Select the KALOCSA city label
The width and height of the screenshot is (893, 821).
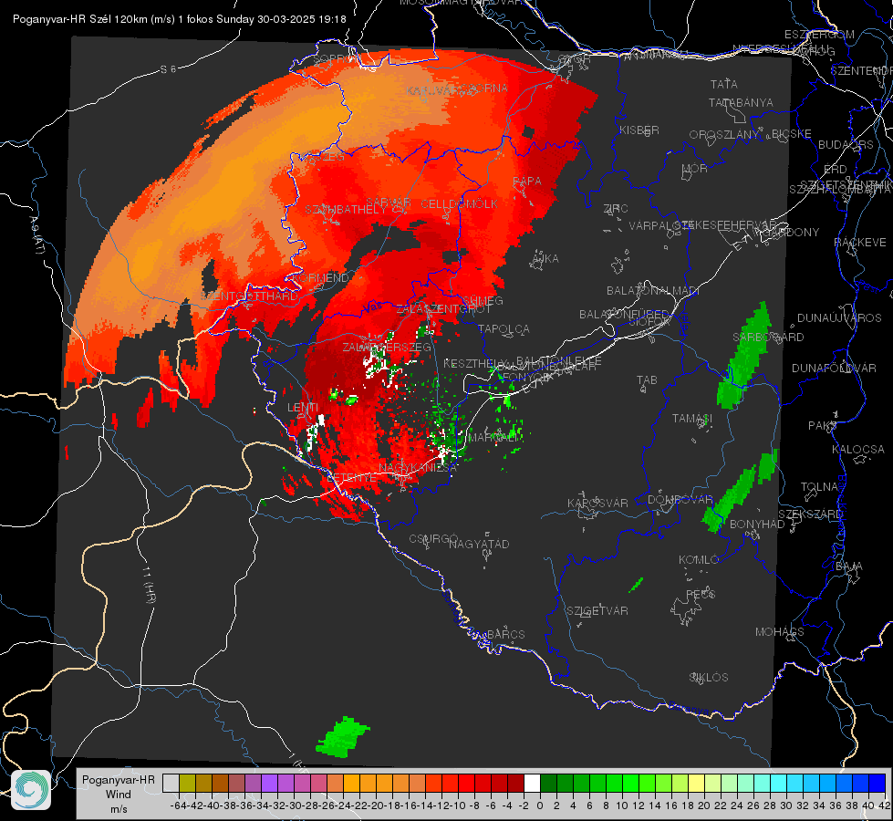857,449
